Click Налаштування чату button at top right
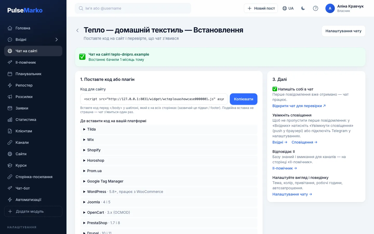Screen dimensions: 374x234 point(343,31)
